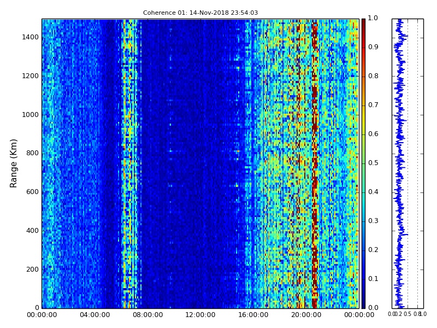Click the 800 range tick label
The height and width of the screenshot is (328, 437).
click(33, 154)
